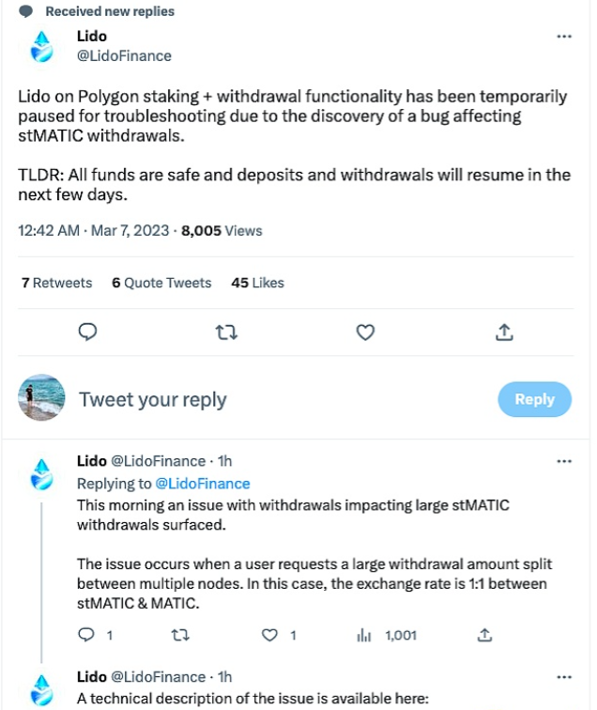Share the main tweet via the share icon

pos(503,332)
